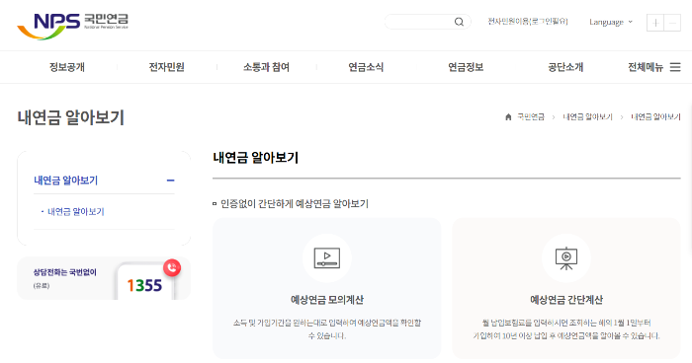Open the 정보공개 menu
This screenshot has height=363, width=692.
[x=67, y=67]
